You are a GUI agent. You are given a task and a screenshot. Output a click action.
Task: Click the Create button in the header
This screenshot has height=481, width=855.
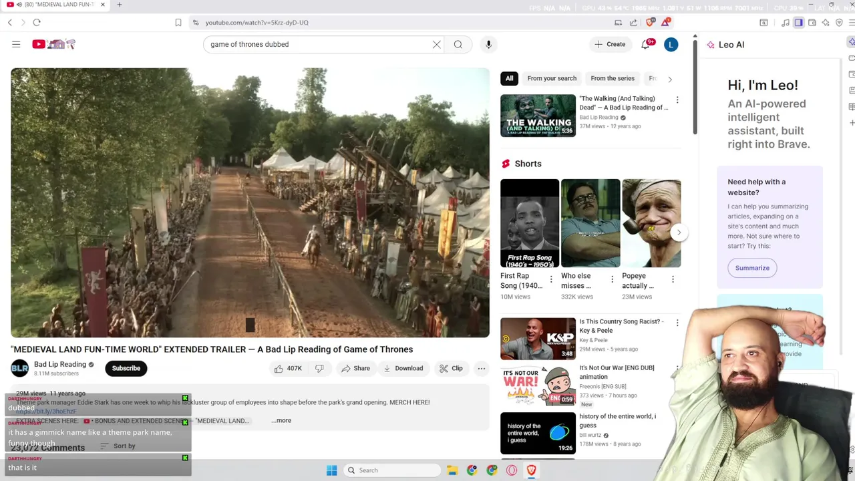point(610,44)
